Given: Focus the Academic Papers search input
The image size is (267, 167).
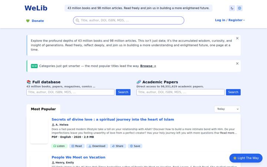Looking at the screenshot, I should [x=181, y=92].
